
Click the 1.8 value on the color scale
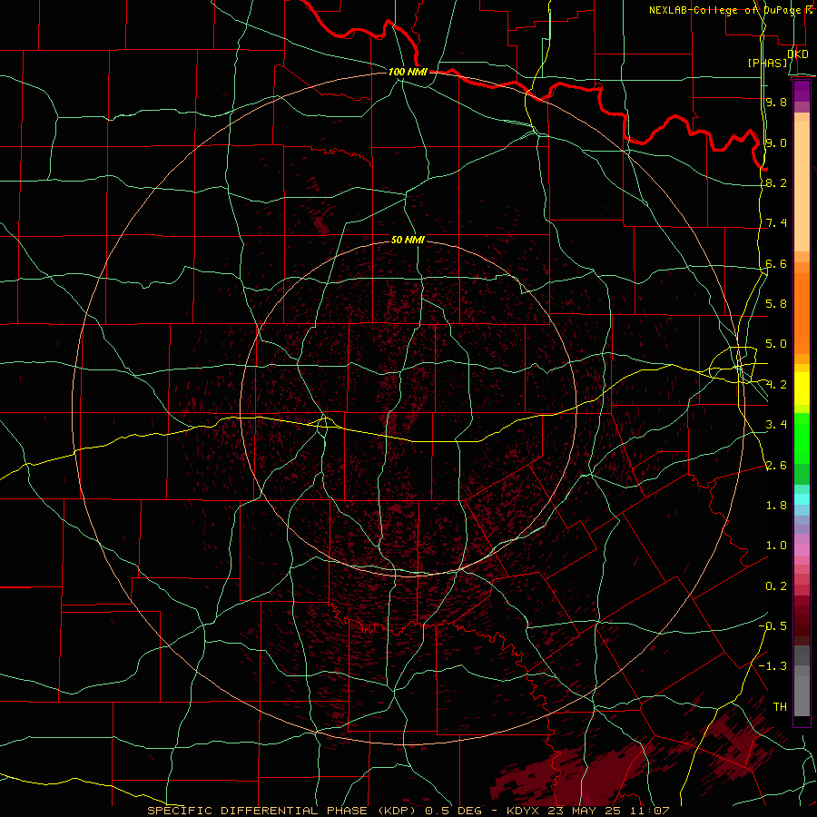pyautogui.click(x=776, y=506)
